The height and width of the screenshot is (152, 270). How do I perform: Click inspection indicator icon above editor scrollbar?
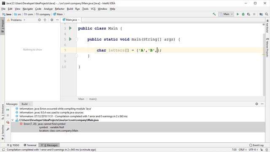263,24
